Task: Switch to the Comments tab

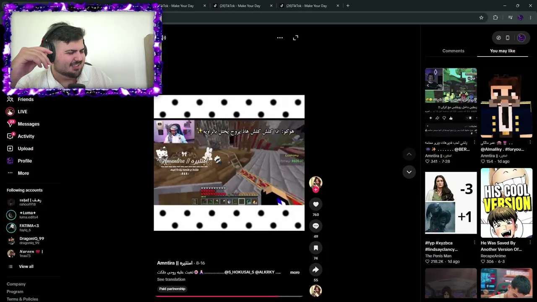Action: (453, 51)
